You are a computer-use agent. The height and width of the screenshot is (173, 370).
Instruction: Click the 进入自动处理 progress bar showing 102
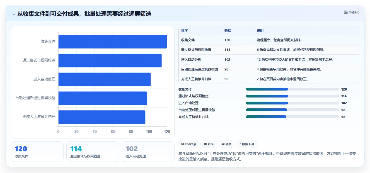click(x=292, y=103)
